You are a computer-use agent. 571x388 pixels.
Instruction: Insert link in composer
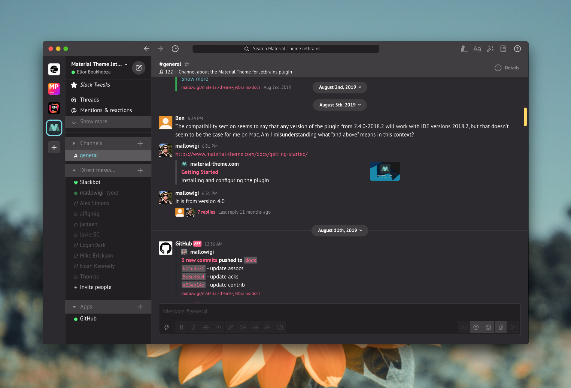pos(231,327)
